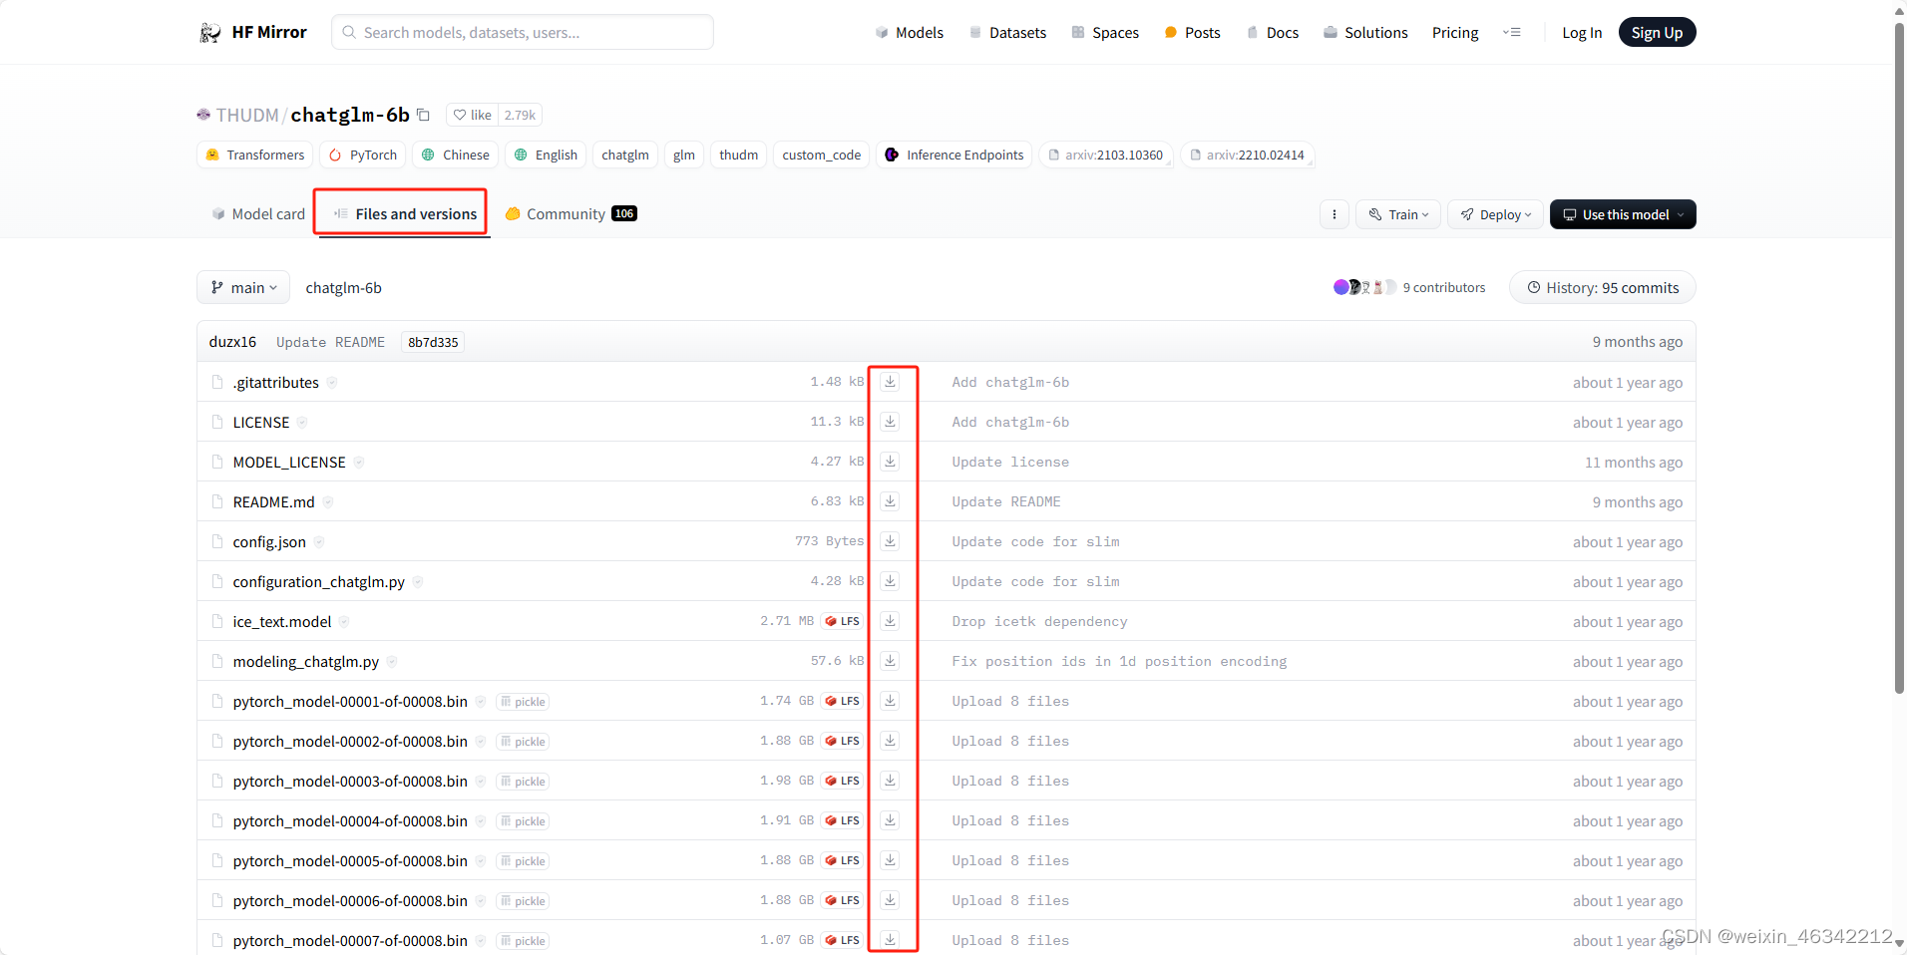Download pytorch_model-00004-of-00008.bin
Viewport: 1907px width, 955px height.
(890, 820)
